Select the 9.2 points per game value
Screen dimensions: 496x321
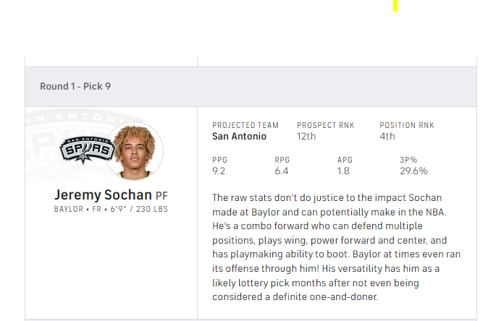[x=219, y=171]
